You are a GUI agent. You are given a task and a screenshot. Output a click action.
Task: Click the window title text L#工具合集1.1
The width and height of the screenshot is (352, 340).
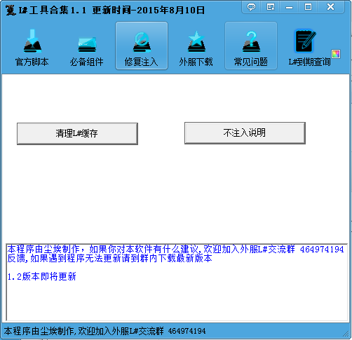(53, 10)
